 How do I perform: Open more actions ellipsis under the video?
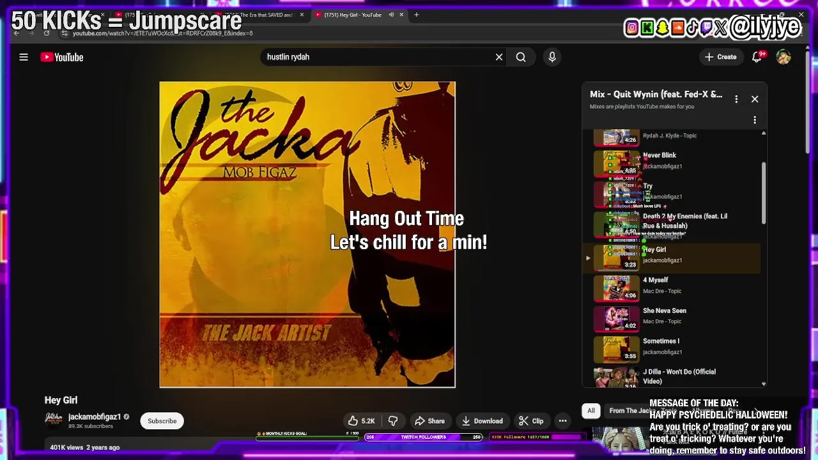tap(562, 421)
